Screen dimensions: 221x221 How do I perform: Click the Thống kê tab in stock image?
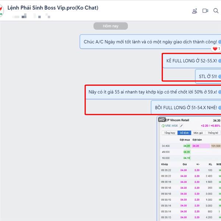[213, 133]
